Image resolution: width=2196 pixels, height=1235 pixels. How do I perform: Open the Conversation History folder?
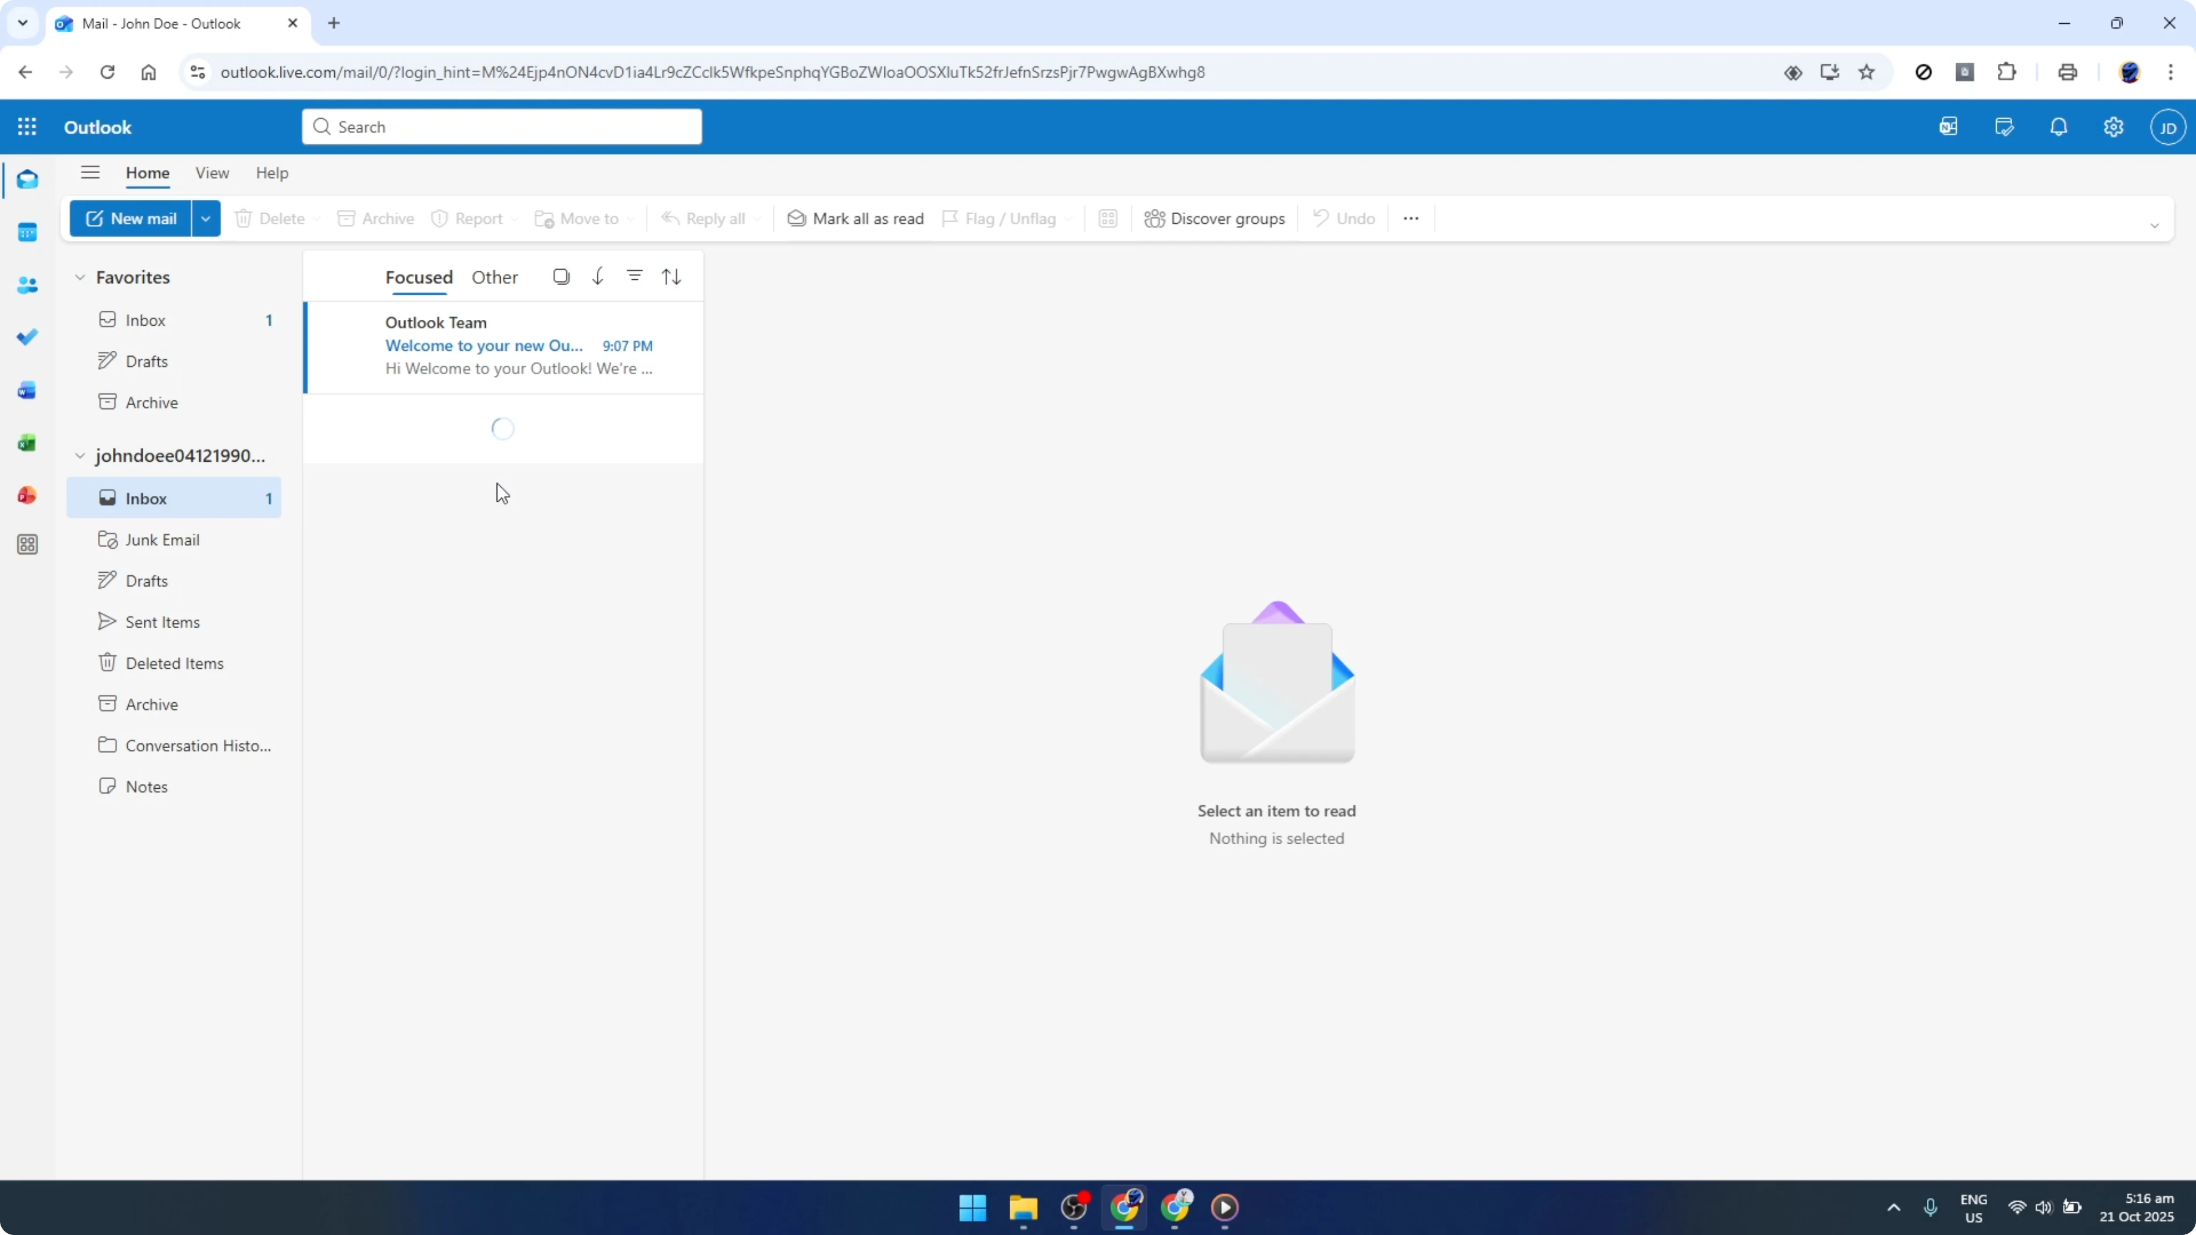point(175,746)
